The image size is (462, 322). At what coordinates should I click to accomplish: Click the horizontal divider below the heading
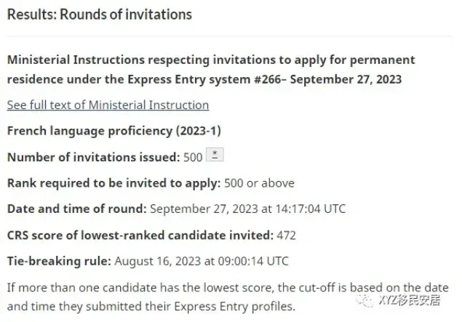(x=229, y=36)
